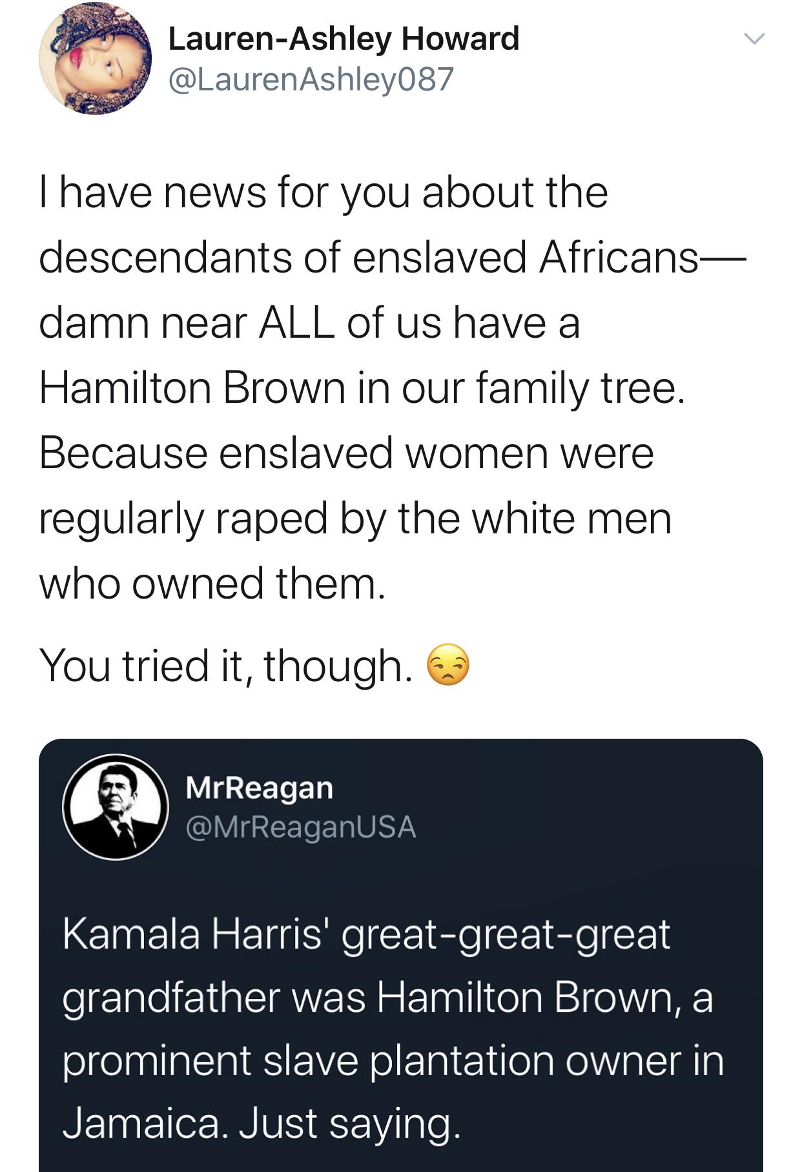Expand the tweet options chevron
802x1172 pixels.
click(754, 39)
